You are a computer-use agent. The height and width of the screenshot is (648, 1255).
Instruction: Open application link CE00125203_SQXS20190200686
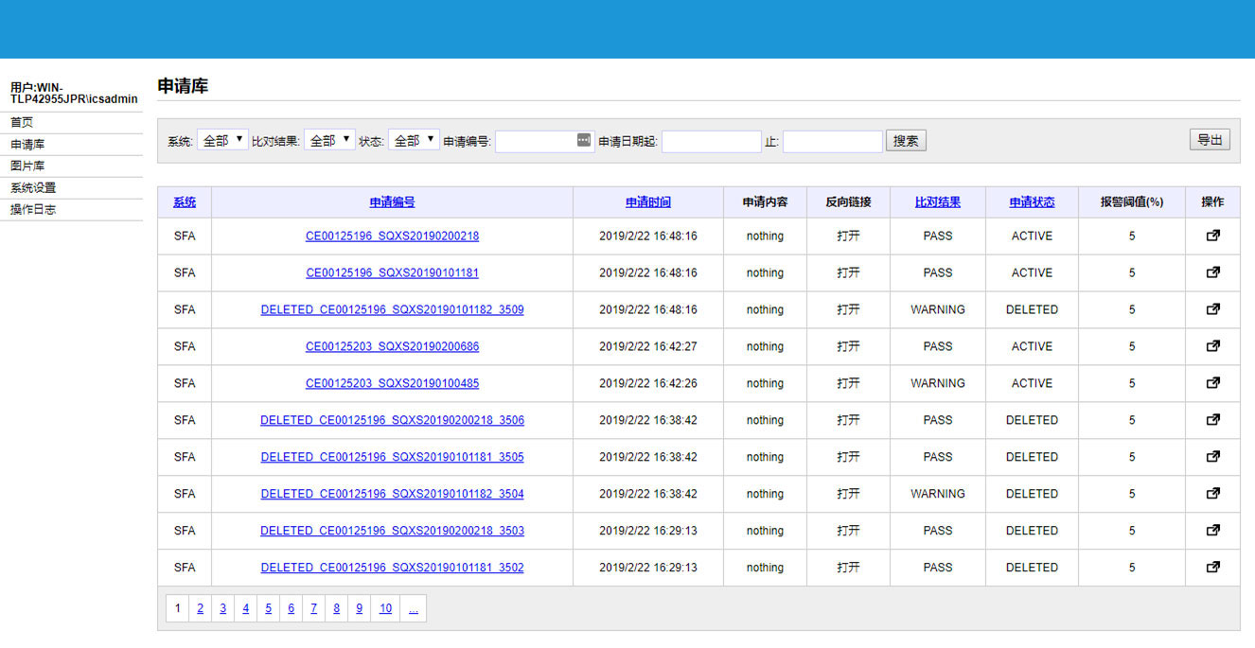click(x=392, y=347)
